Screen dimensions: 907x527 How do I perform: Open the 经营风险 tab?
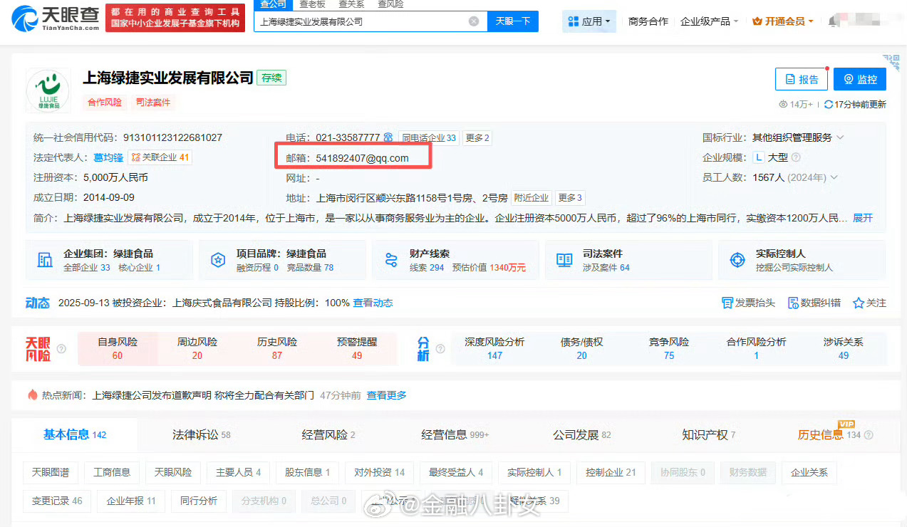pyautogui.click(x=328, y=434)
